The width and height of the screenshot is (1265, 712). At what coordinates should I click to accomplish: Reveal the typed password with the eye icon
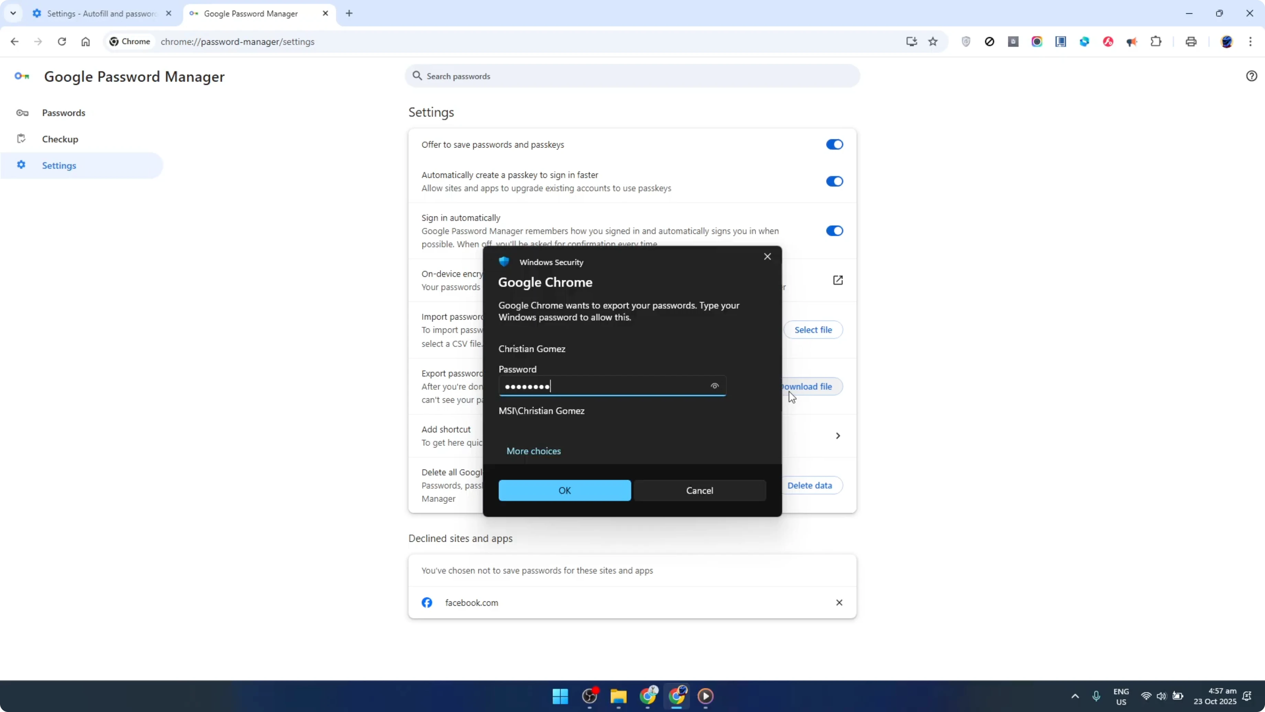[715, 386]
